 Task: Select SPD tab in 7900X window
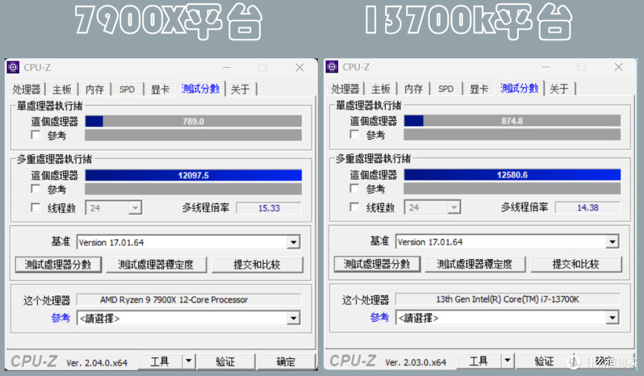(127, 89)
